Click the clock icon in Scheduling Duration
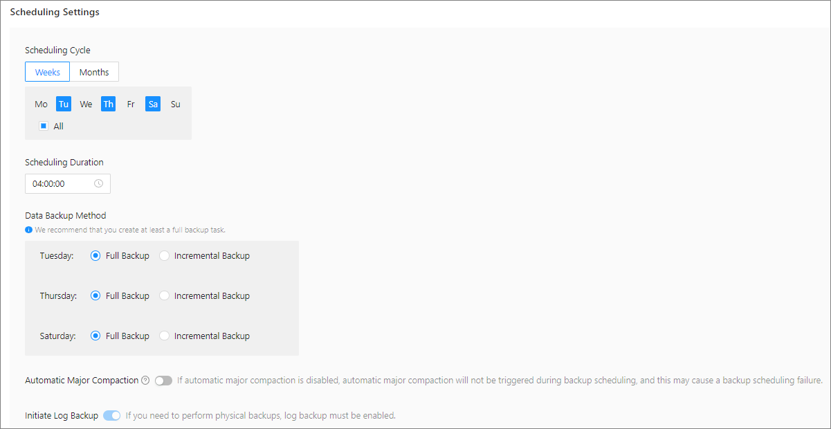Image resolution: width=831 pixels, height=429 pixels. (x=98, y=184)
